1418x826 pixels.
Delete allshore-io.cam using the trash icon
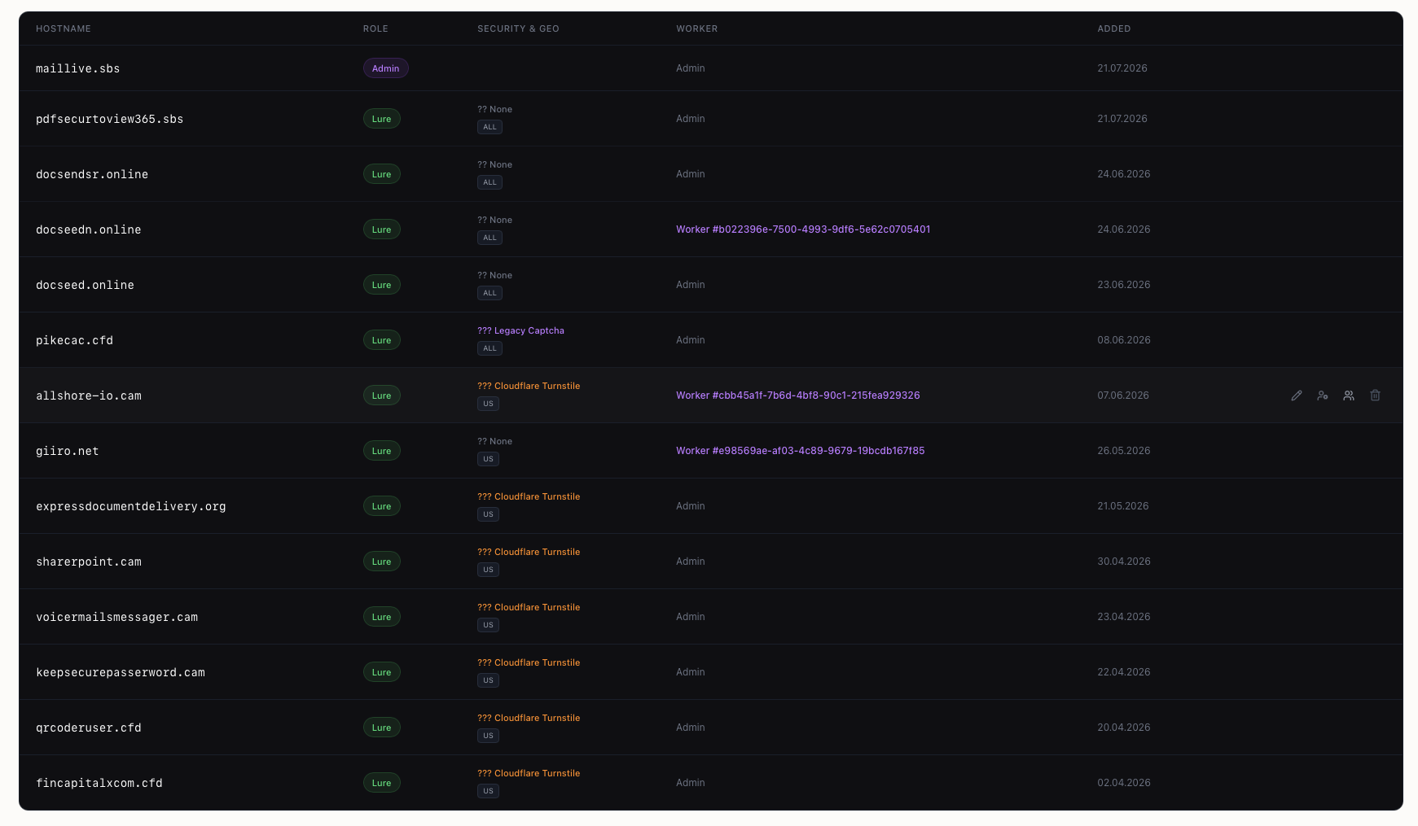point(1375,396)
